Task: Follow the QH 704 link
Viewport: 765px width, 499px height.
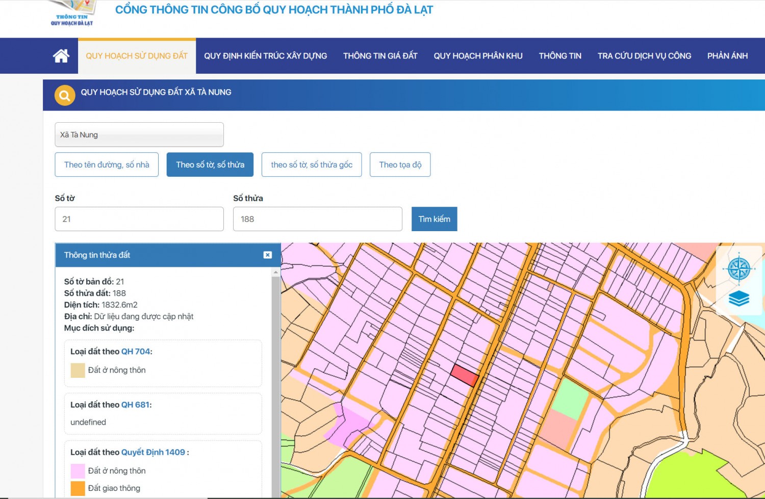Action: (x=136, y=351)
